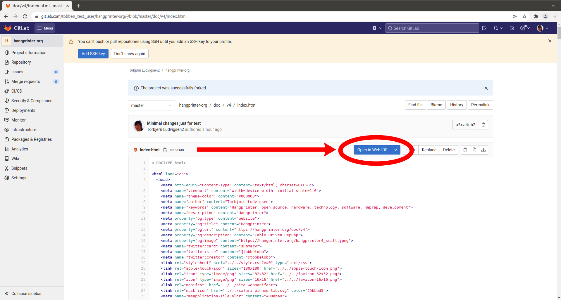Copy the commit SHA a5ca4cb2
The image size is (561, 300).
click(483, 125)
